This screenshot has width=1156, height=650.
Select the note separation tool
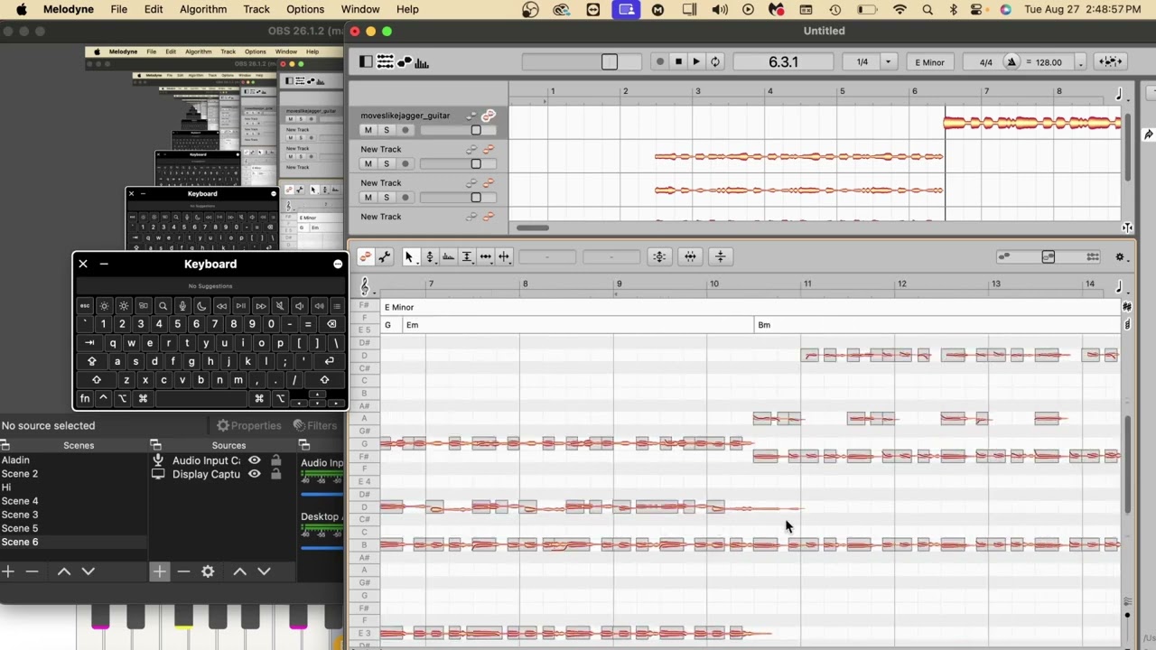click(x=504, y=257)
